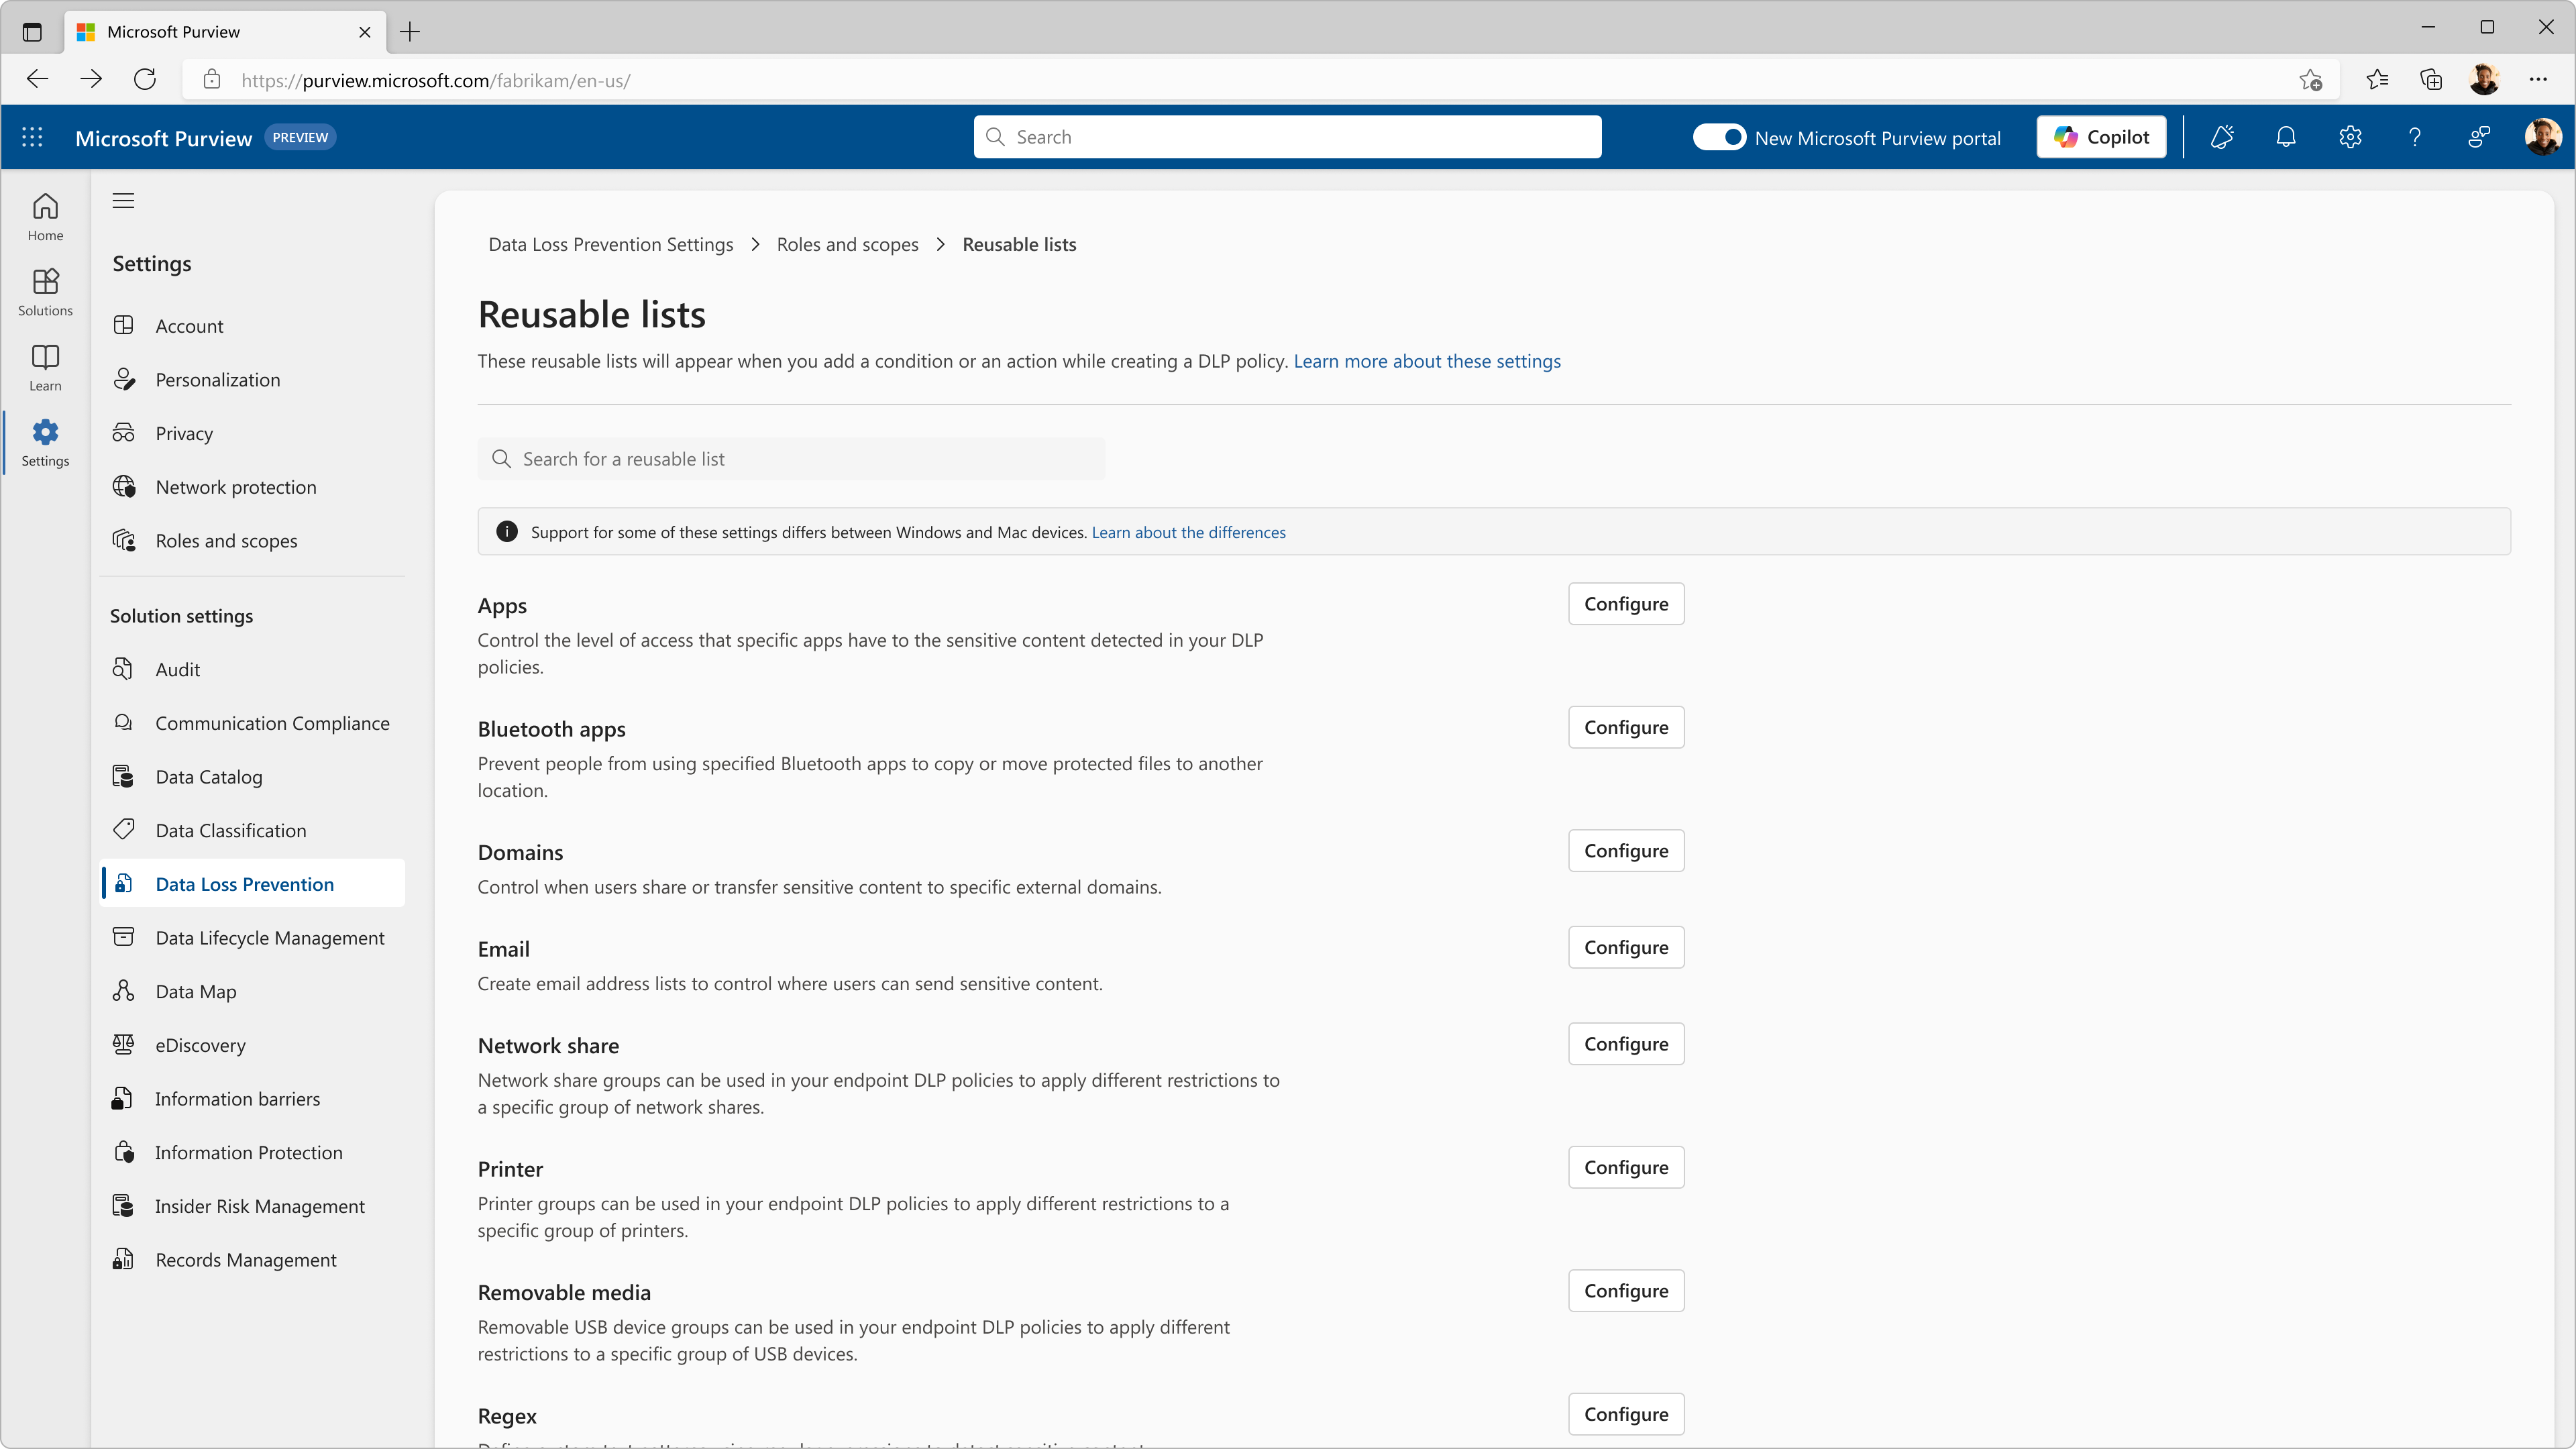Open browser settings and more menu
This screenshot has width=2576, height=1449.
coord(2538,80)
